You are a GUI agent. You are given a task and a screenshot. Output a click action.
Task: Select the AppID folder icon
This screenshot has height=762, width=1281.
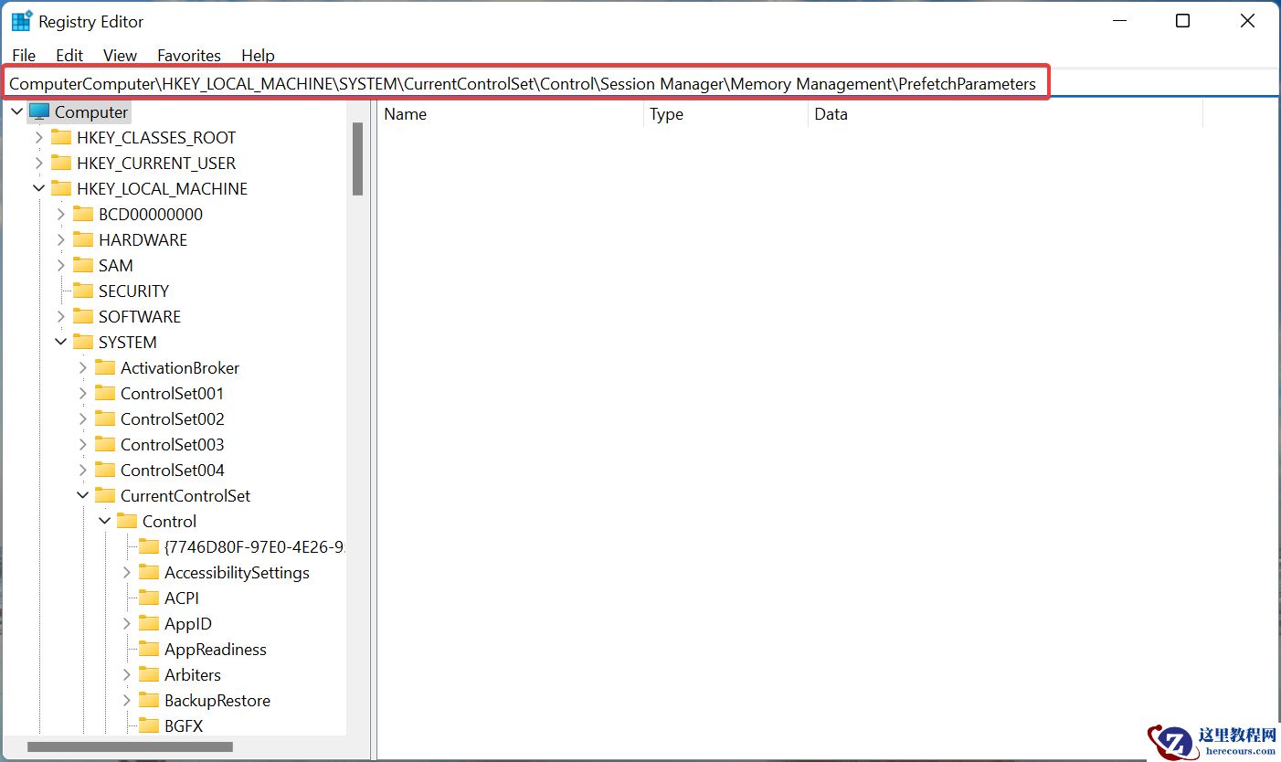[x=149, y=623]
